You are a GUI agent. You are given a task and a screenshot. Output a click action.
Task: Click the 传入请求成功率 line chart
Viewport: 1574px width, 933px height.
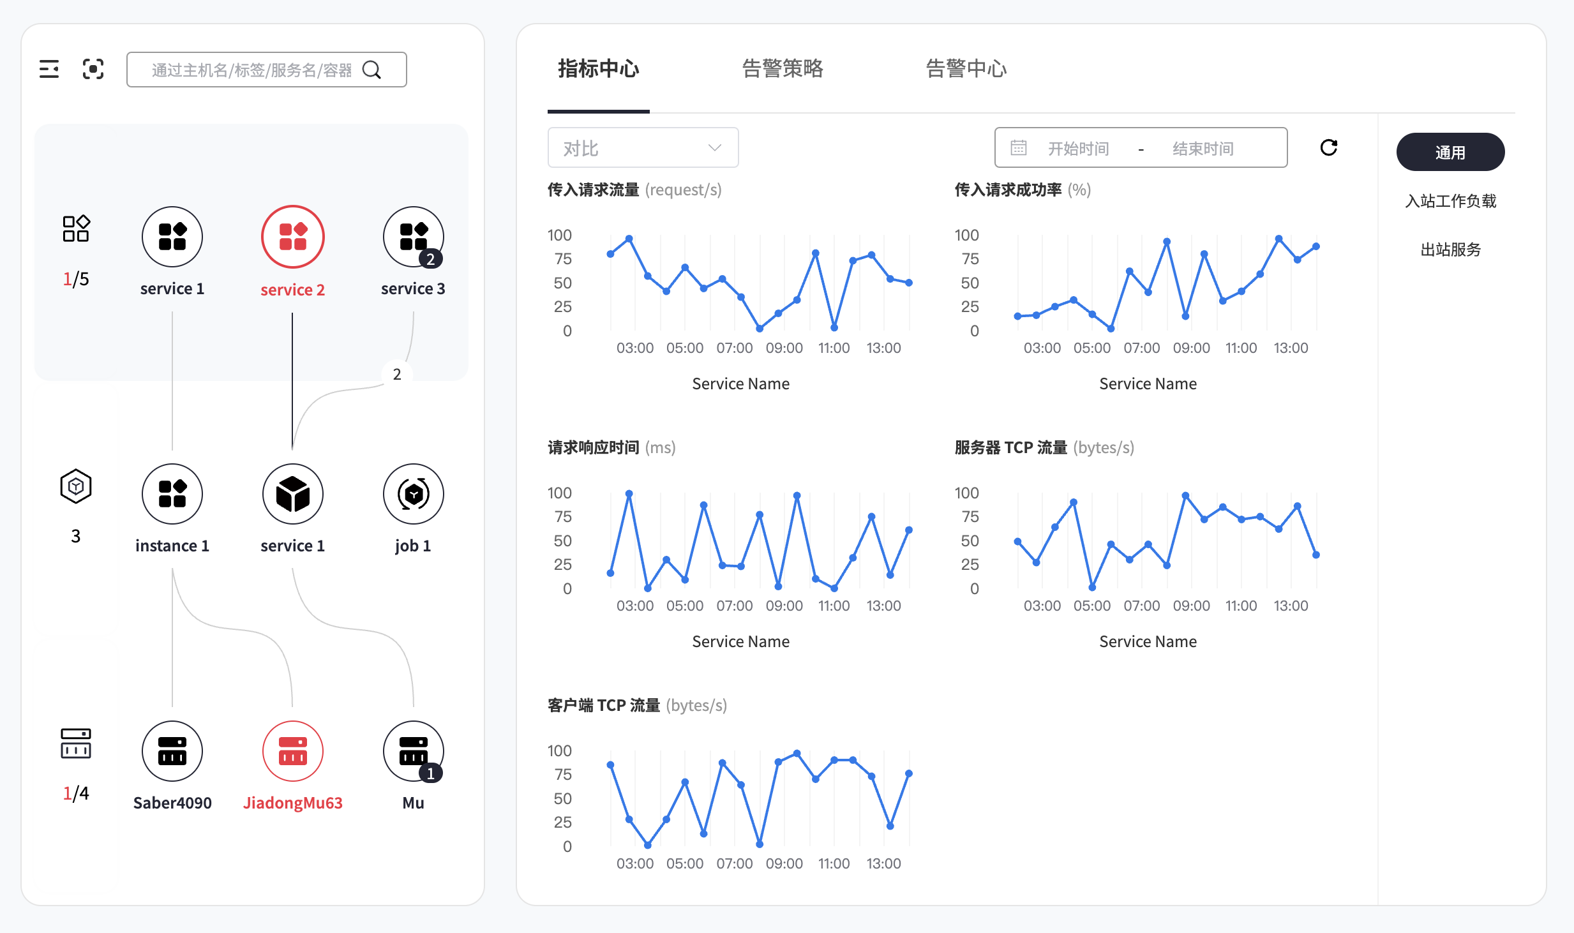click(x=1167, y=283)
